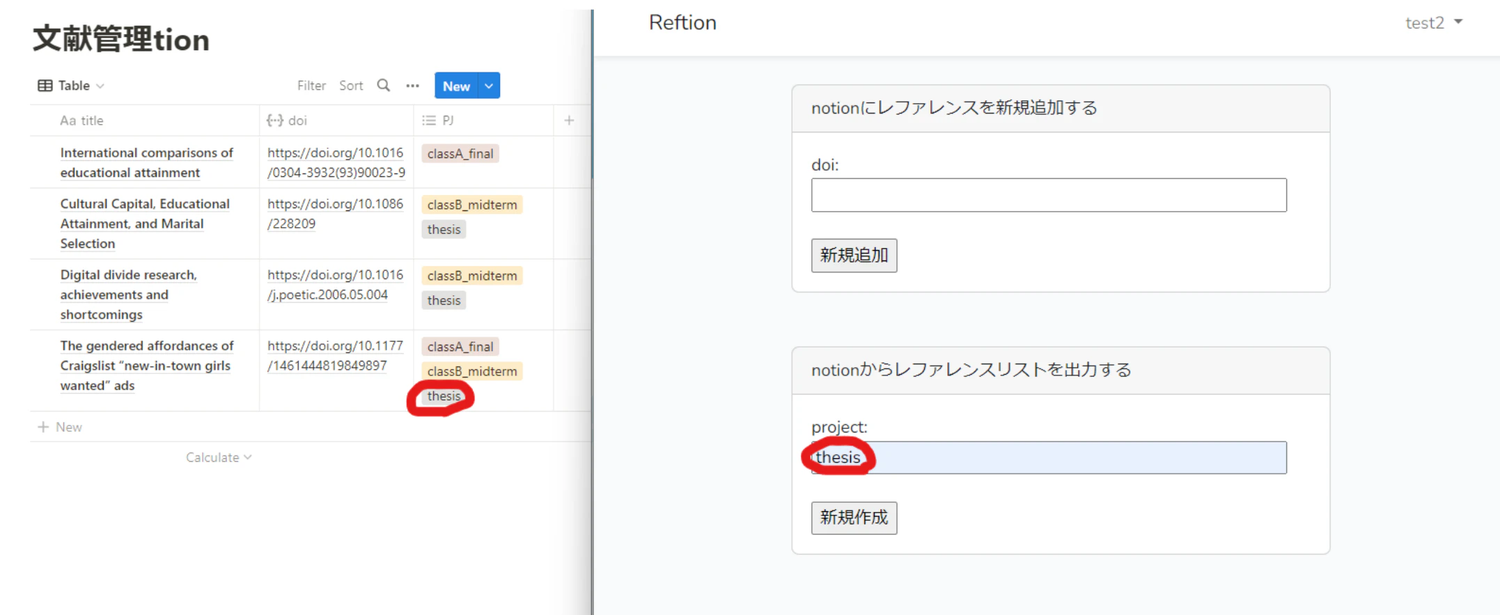Click thesis tag in Digital divide row

coord(444,300)
